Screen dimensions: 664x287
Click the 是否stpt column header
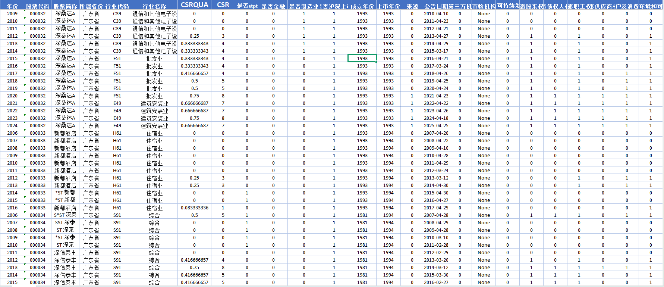click(247, 6)
